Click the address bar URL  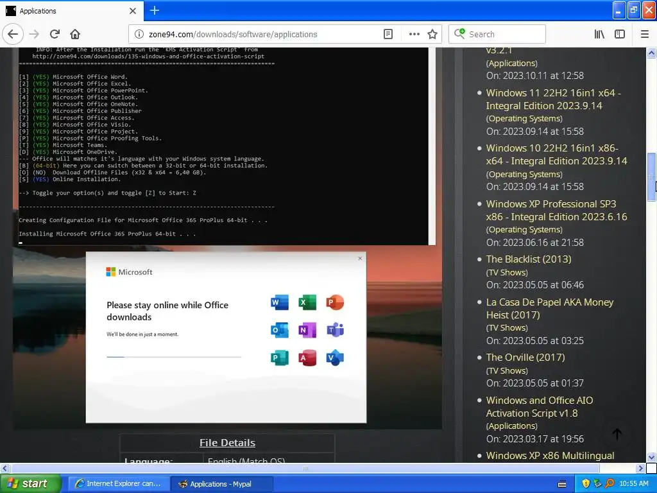(233, 35)
